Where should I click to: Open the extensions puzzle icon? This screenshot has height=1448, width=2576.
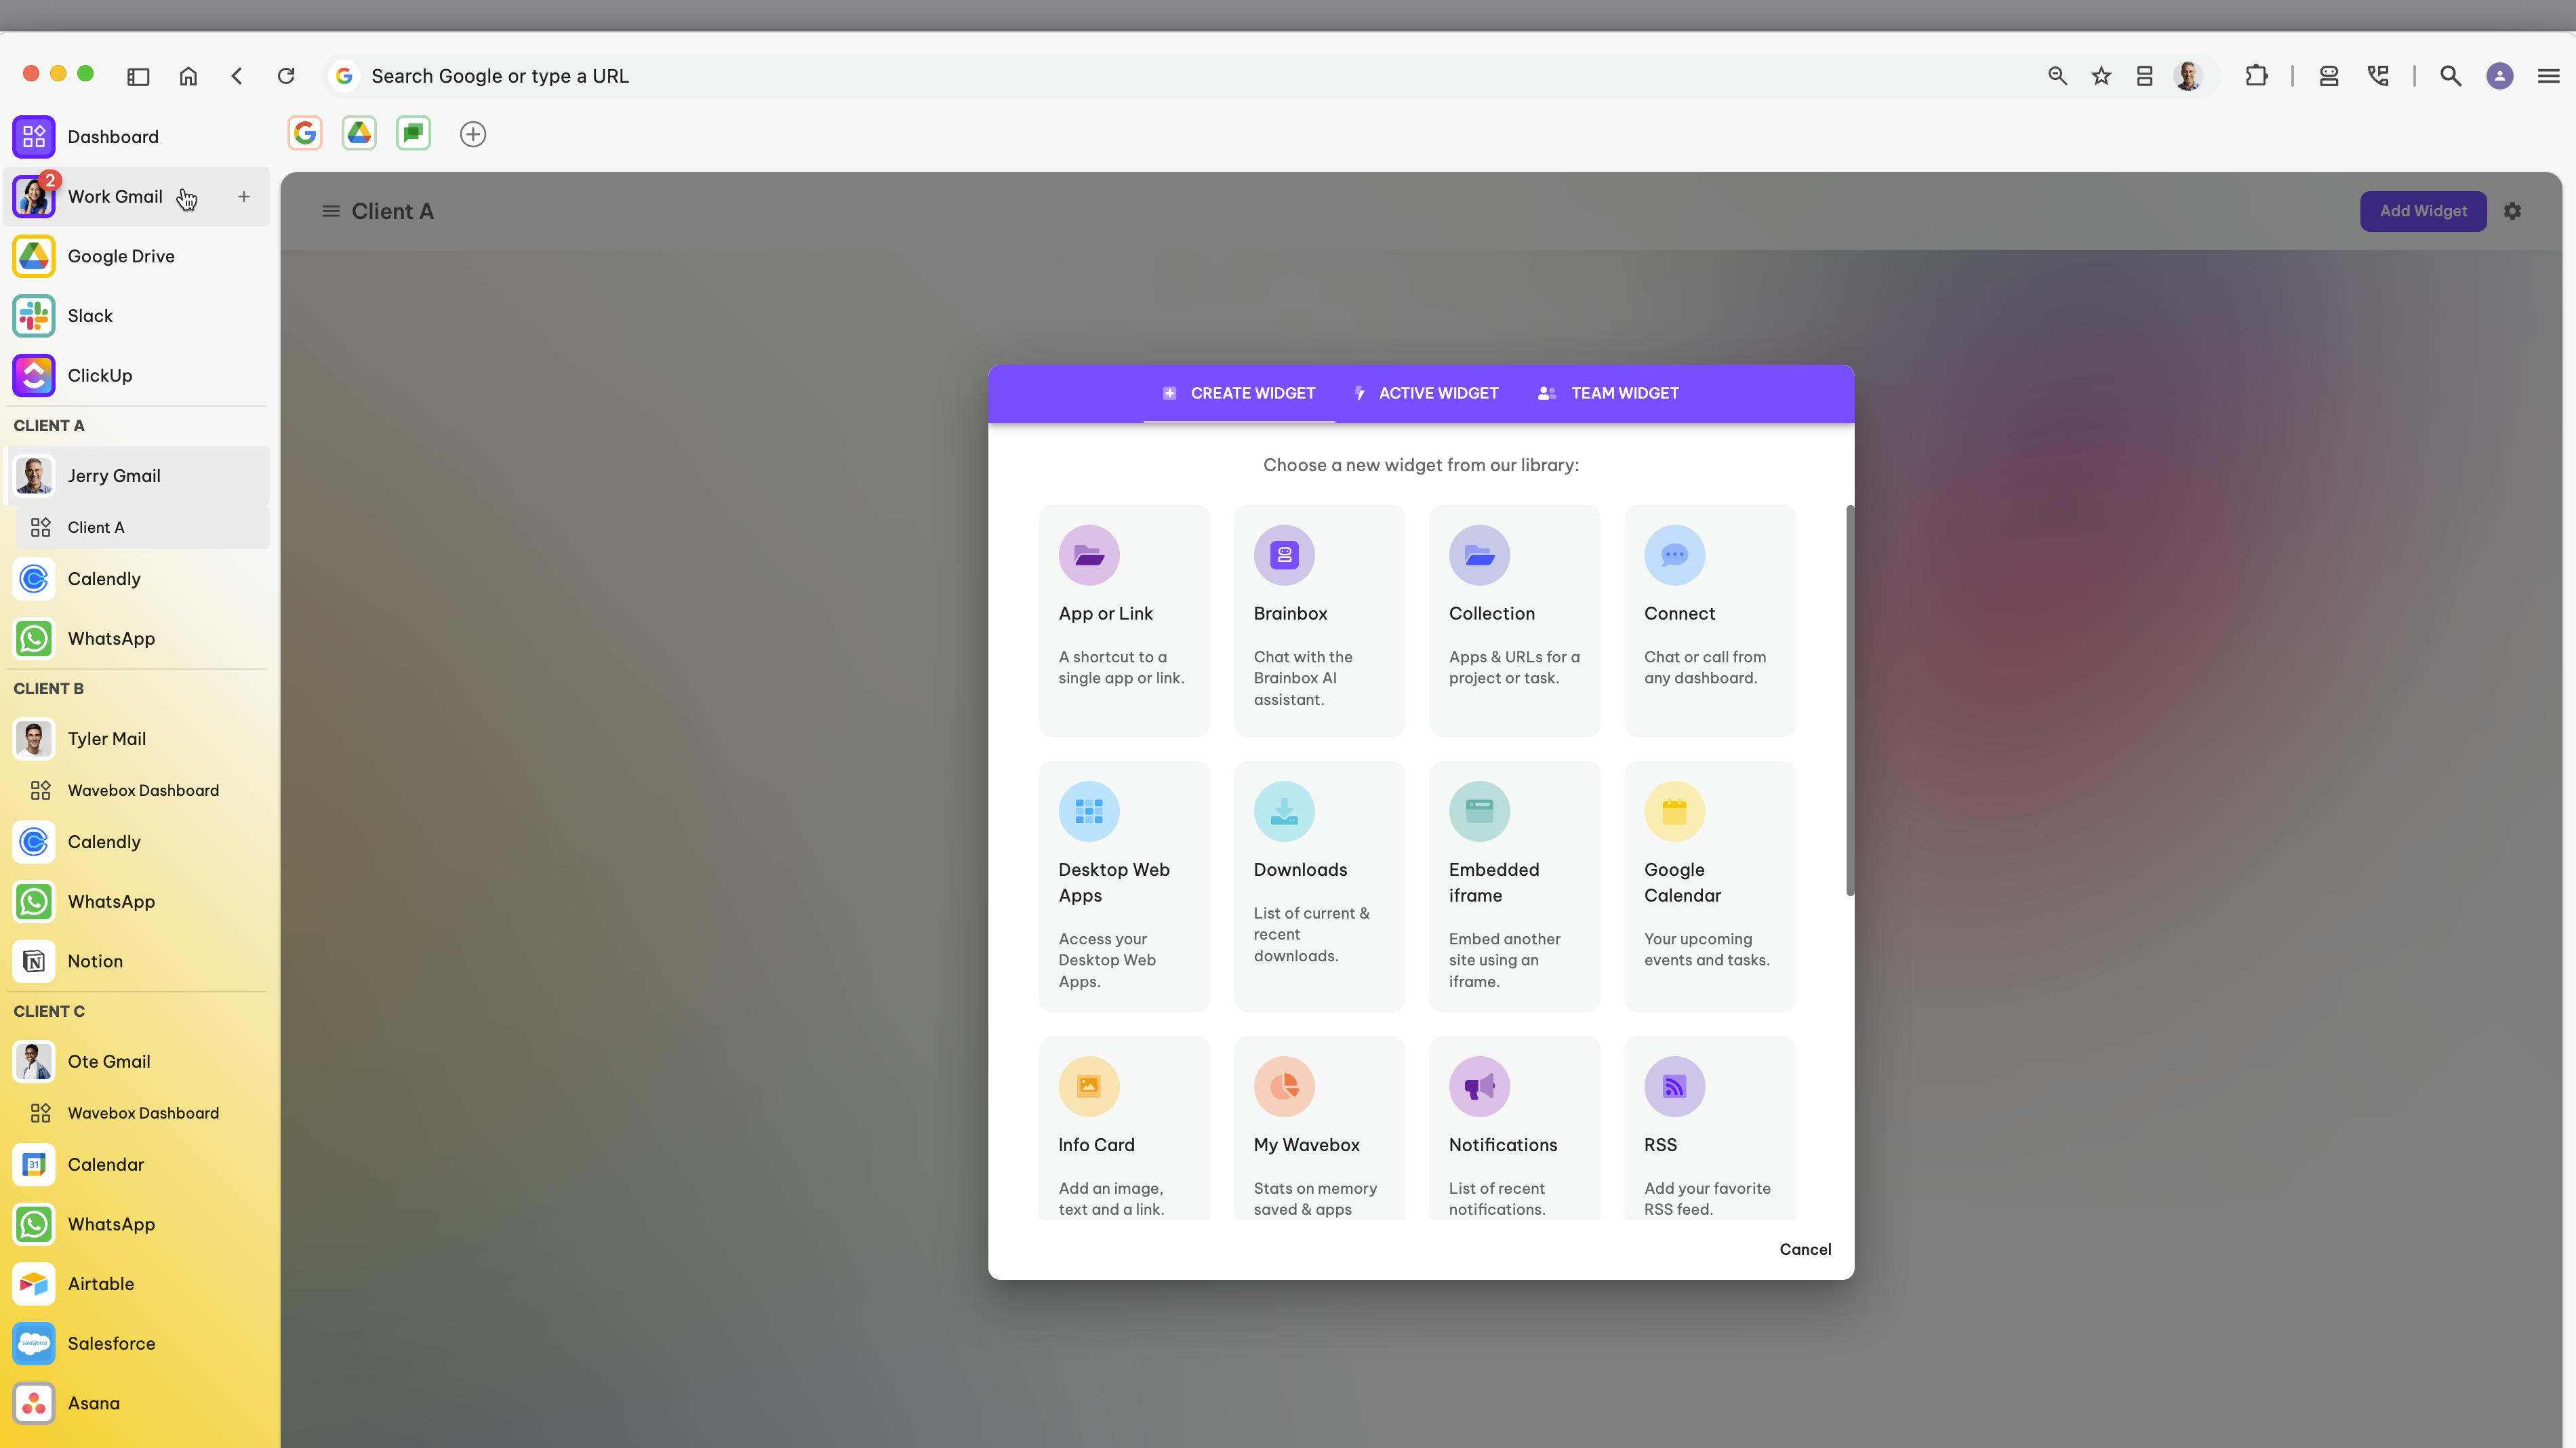[2256, 76]
